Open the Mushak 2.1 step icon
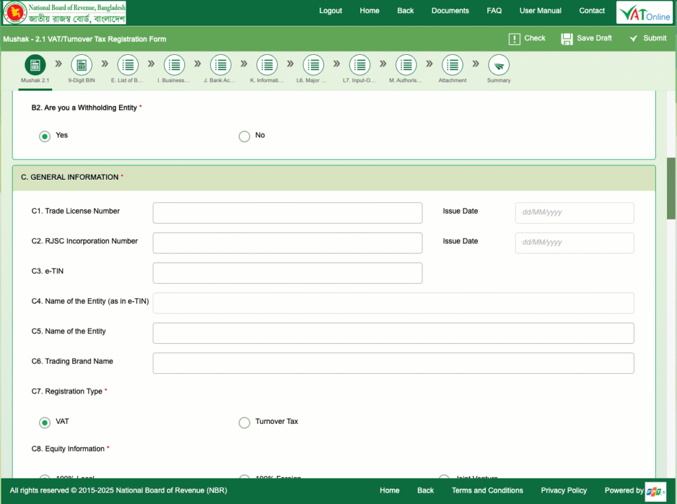This screenshot has height=504, width=677. (35, 65)
